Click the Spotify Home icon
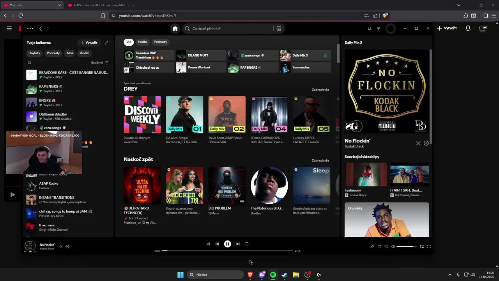This screenshot has height=281, width=499. point(175,28)
